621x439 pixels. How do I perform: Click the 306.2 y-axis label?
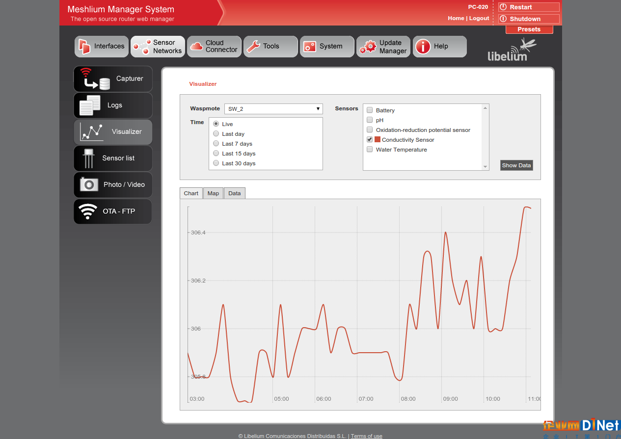point(198,281)
